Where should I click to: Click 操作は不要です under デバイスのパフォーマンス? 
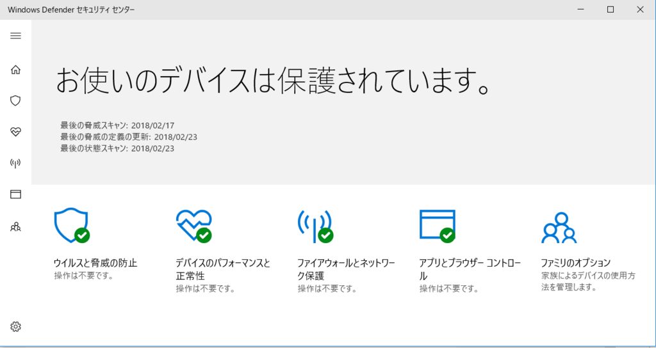[x=206, y=289]
